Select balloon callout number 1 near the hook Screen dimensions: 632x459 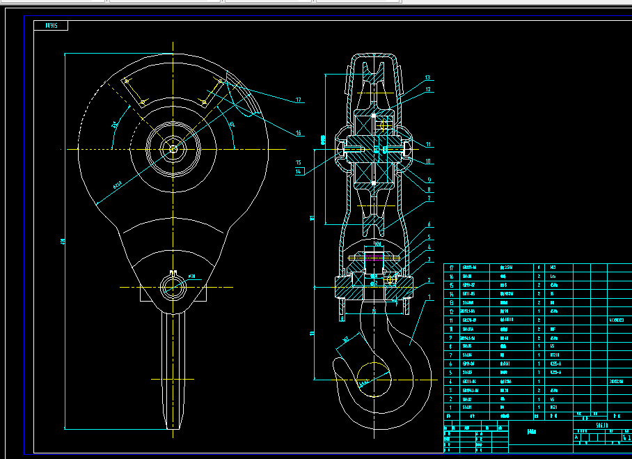coord(429,297)
